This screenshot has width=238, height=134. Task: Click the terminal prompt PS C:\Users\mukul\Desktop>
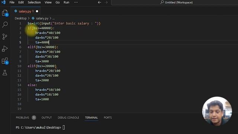point(38,127)
